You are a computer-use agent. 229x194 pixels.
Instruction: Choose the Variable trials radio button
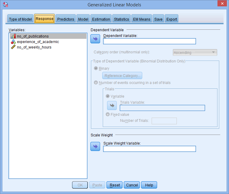point(108,96)
